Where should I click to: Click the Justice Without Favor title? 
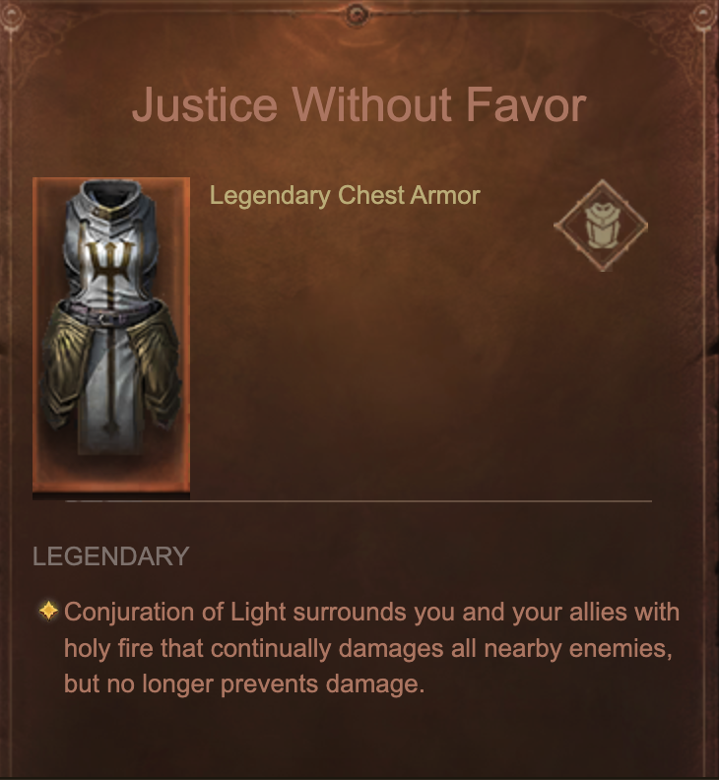pos(359,105)
